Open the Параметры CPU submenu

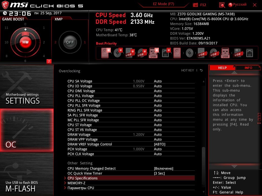click(x=131, y=188)
